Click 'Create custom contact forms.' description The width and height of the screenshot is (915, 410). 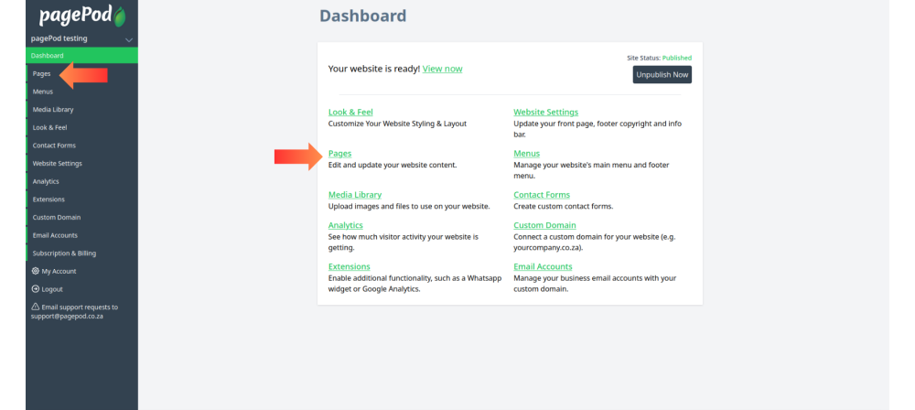coord(563,206)
